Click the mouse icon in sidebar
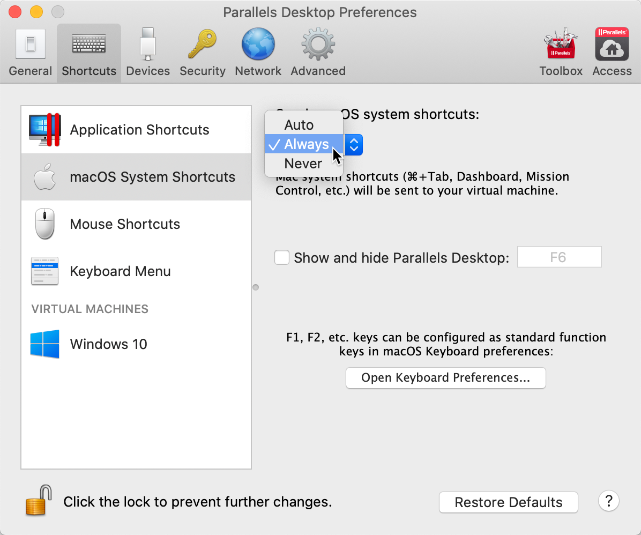The width and height of the screenshot is (641, 535). pyautogui.click(x=44, y=224)
